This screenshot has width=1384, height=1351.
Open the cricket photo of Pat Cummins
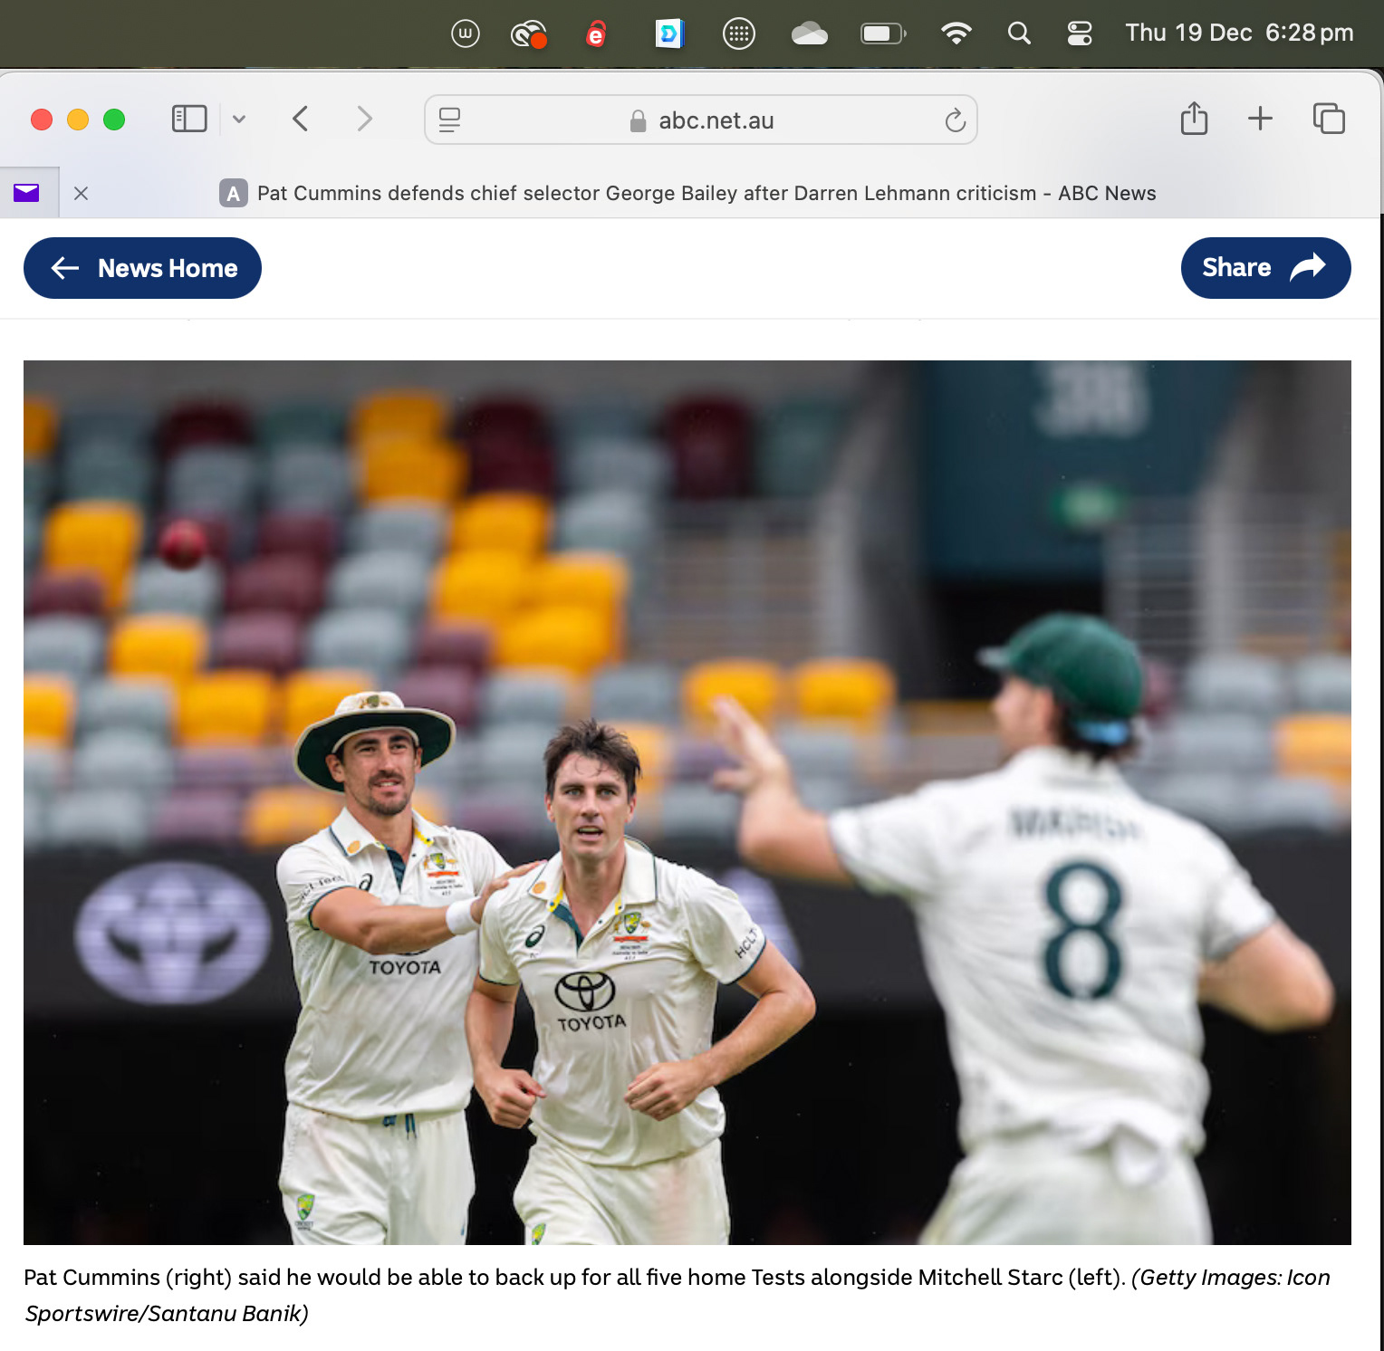(687, 802)
